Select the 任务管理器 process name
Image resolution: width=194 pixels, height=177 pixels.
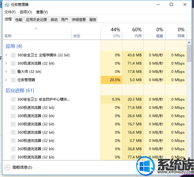(26, 80)
